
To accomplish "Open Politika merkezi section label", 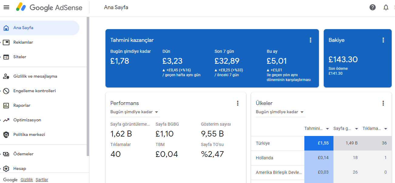I will click(x=29, y=135).
